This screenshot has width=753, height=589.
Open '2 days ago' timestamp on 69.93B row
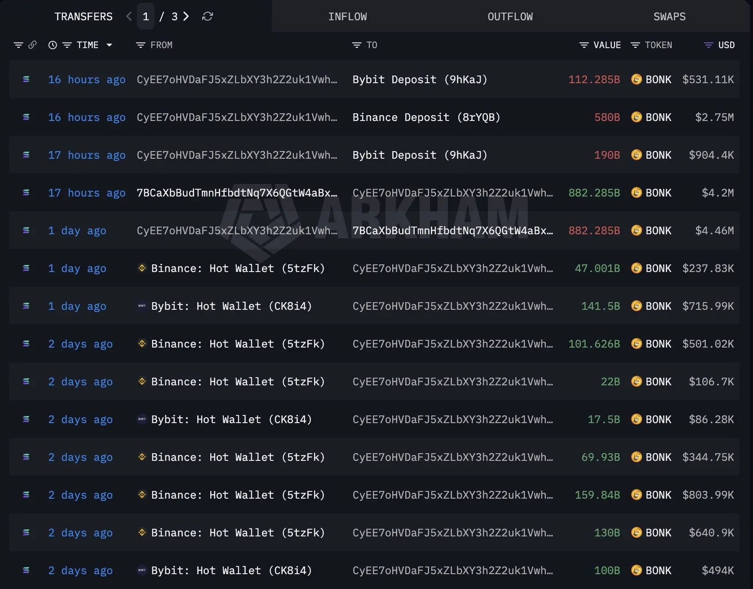80,457
